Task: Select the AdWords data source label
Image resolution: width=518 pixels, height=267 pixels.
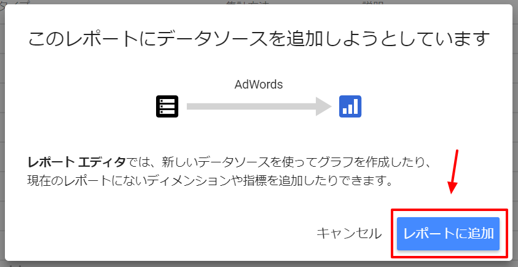Action: [259, 85]
